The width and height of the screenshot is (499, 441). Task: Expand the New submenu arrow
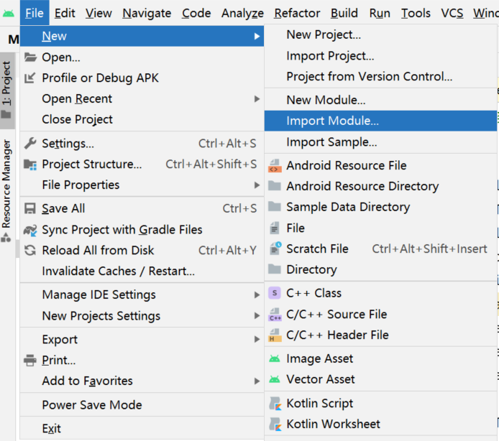(257, 37)
